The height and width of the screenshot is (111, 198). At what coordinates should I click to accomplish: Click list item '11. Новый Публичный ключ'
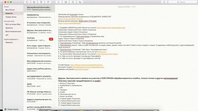(69, 105)
